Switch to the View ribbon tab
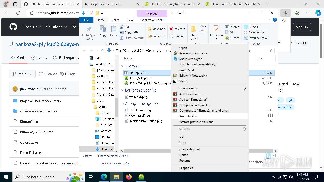This screenshot has width=324, height=182. pyautogui.click(x=130, y=20)
